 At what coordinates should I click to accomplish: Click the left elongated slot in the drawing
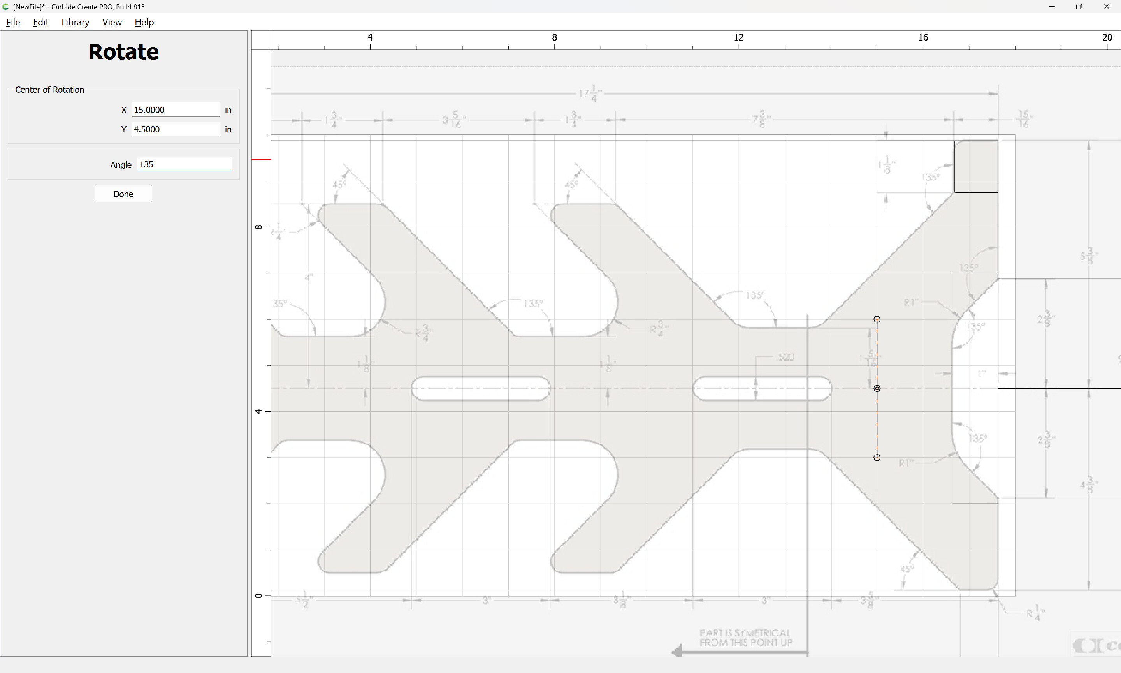(x=481, y=388)
